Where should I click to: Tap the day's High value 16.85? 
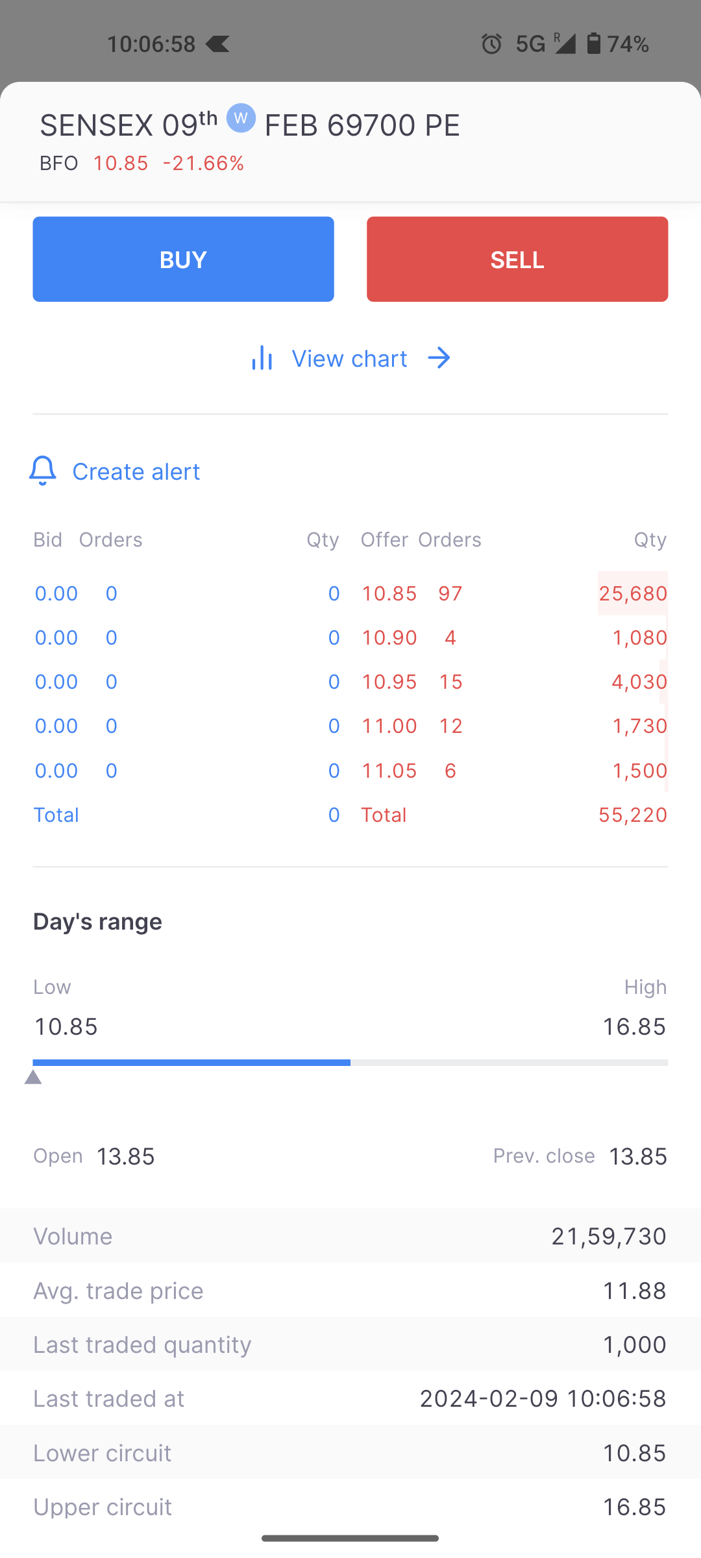[635, 1026]
